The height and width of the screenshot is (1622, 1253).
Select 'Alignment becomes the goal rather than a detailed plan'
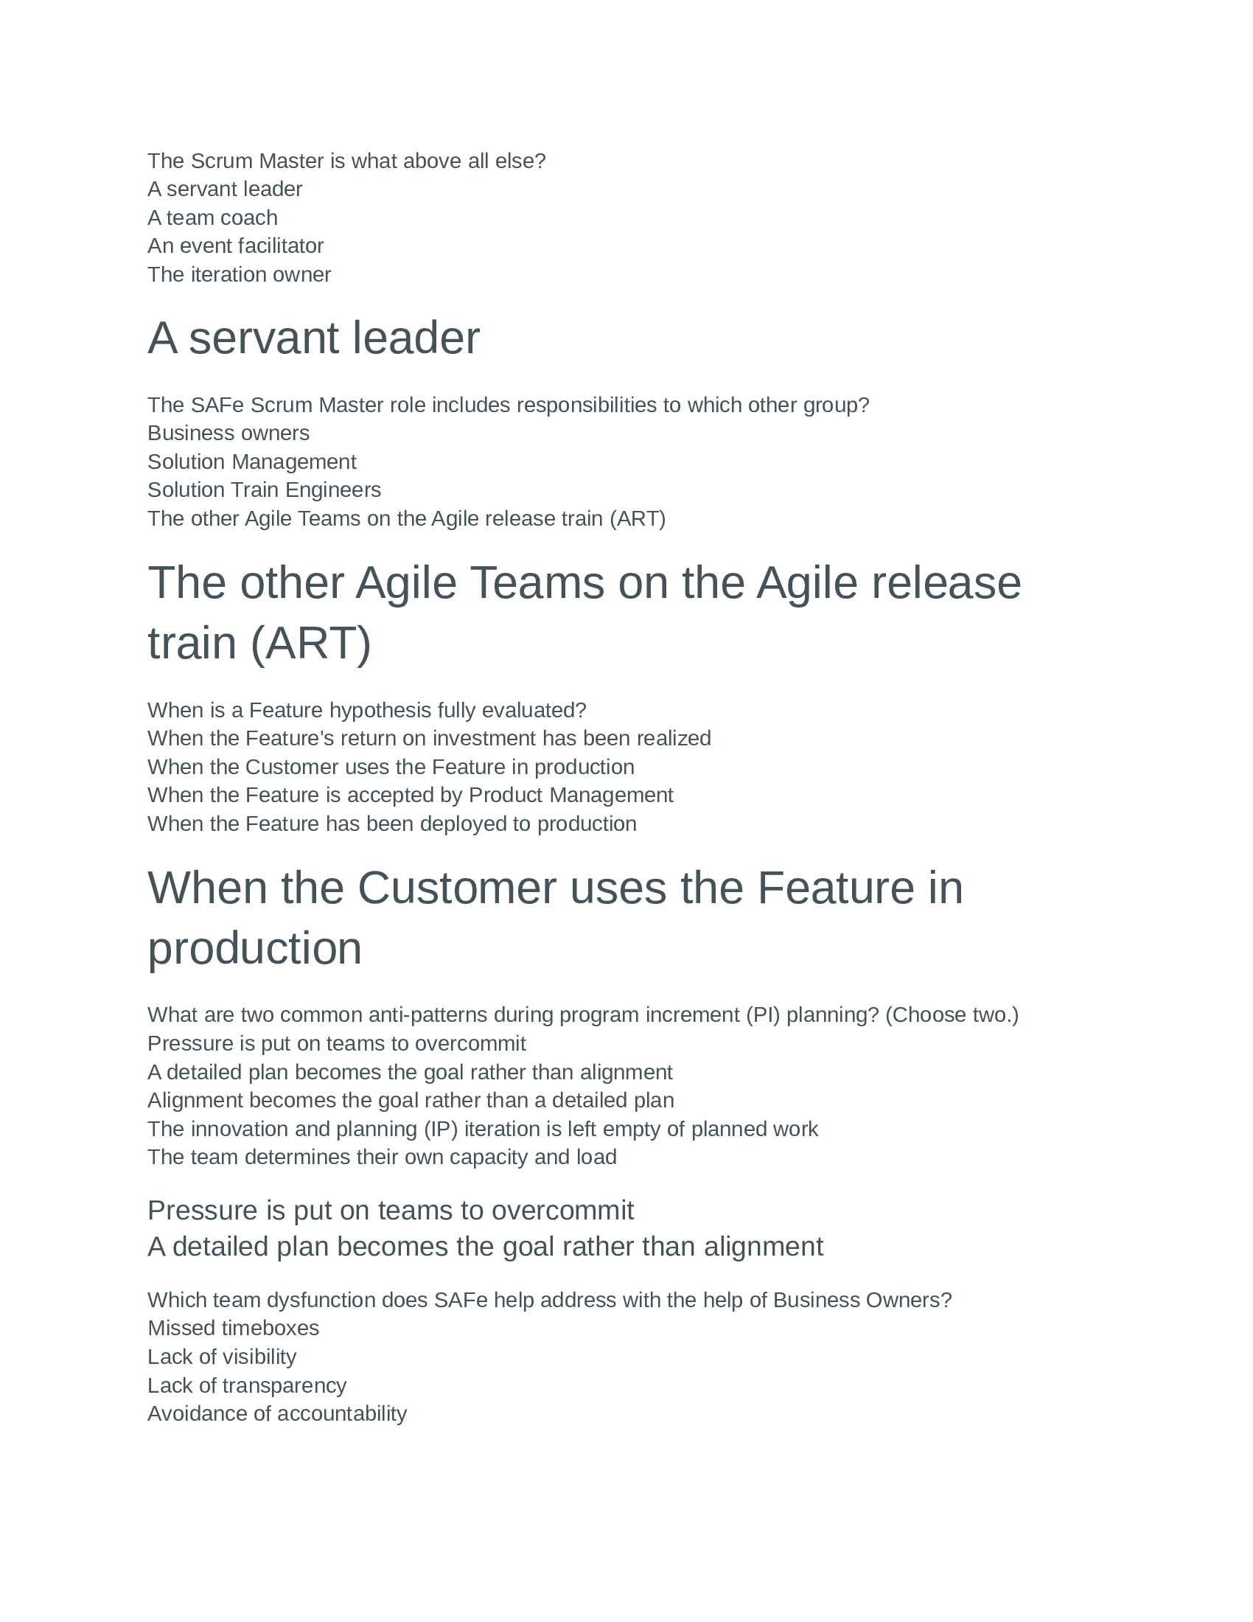[411, 1100]
